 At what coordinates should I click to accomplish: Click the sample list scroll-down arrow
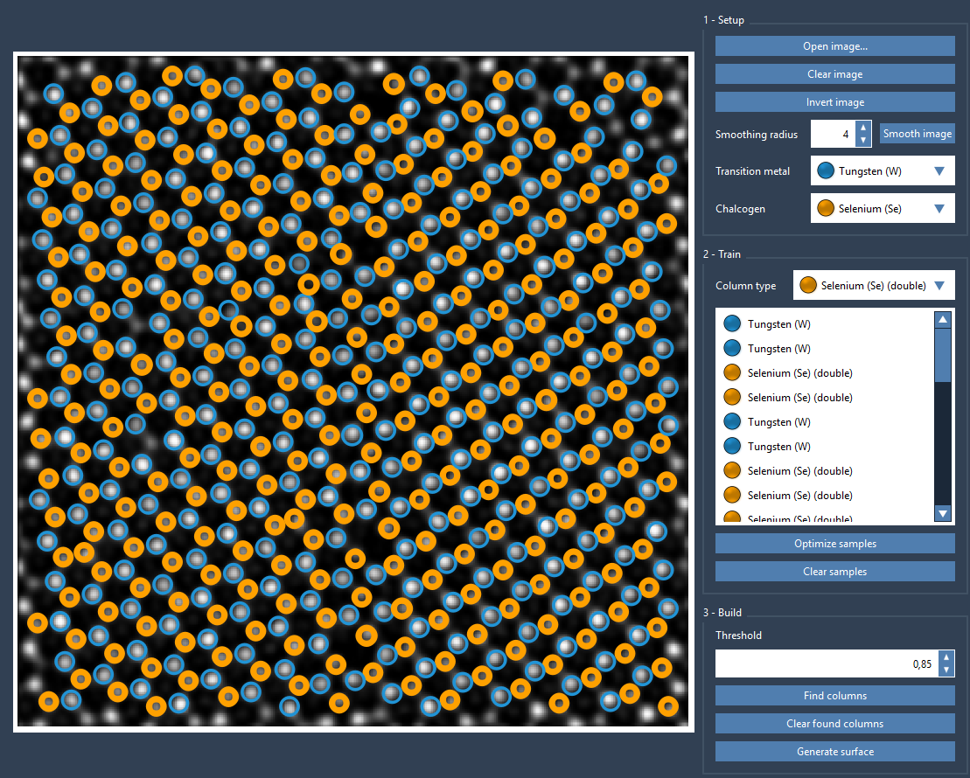click(x=943, y=513)
